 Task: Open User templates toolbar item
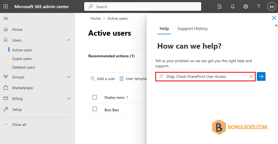(133, 79)
